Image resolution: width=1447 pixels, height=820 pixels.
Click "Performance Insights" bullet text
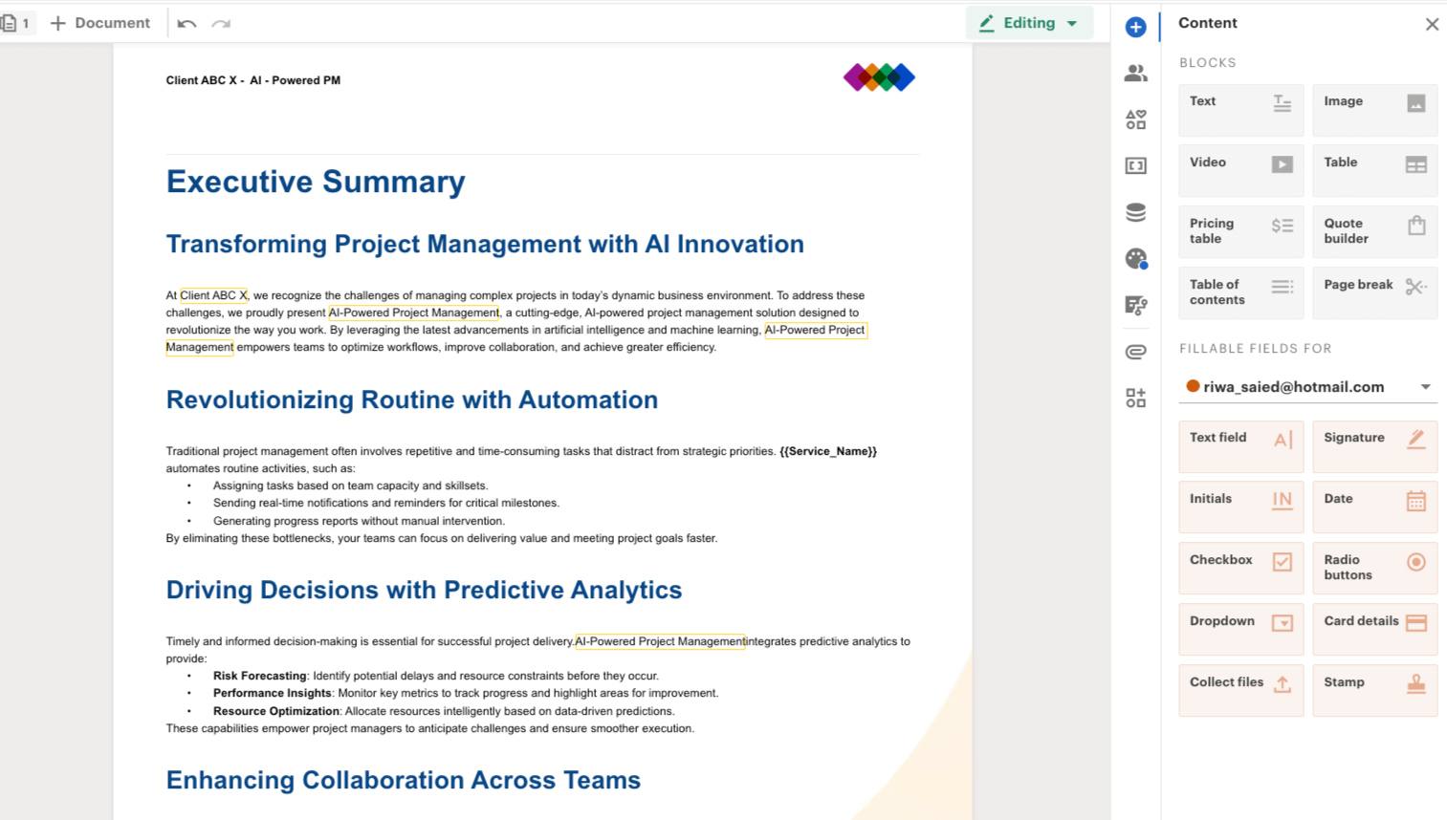pos(273,693)
